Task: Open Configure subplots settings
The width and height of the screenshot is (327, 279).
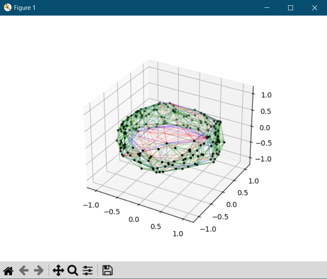Action: coord(88,271)
